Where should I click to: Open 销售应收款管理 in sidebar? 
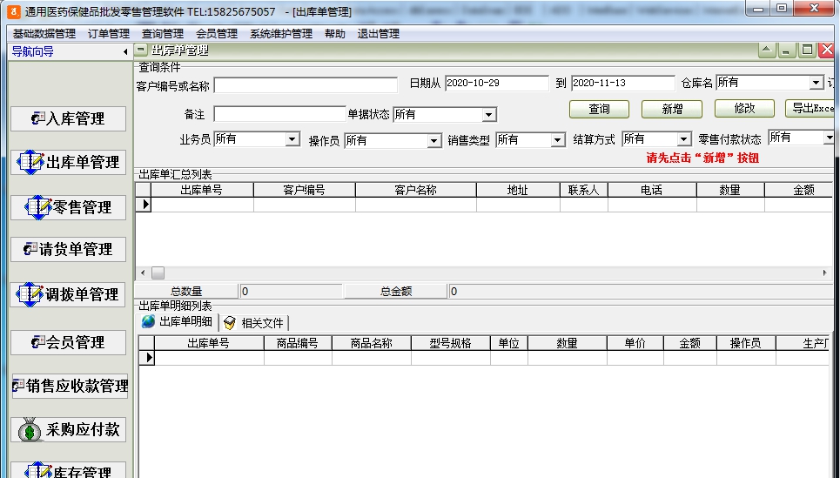tap(70, 386)
